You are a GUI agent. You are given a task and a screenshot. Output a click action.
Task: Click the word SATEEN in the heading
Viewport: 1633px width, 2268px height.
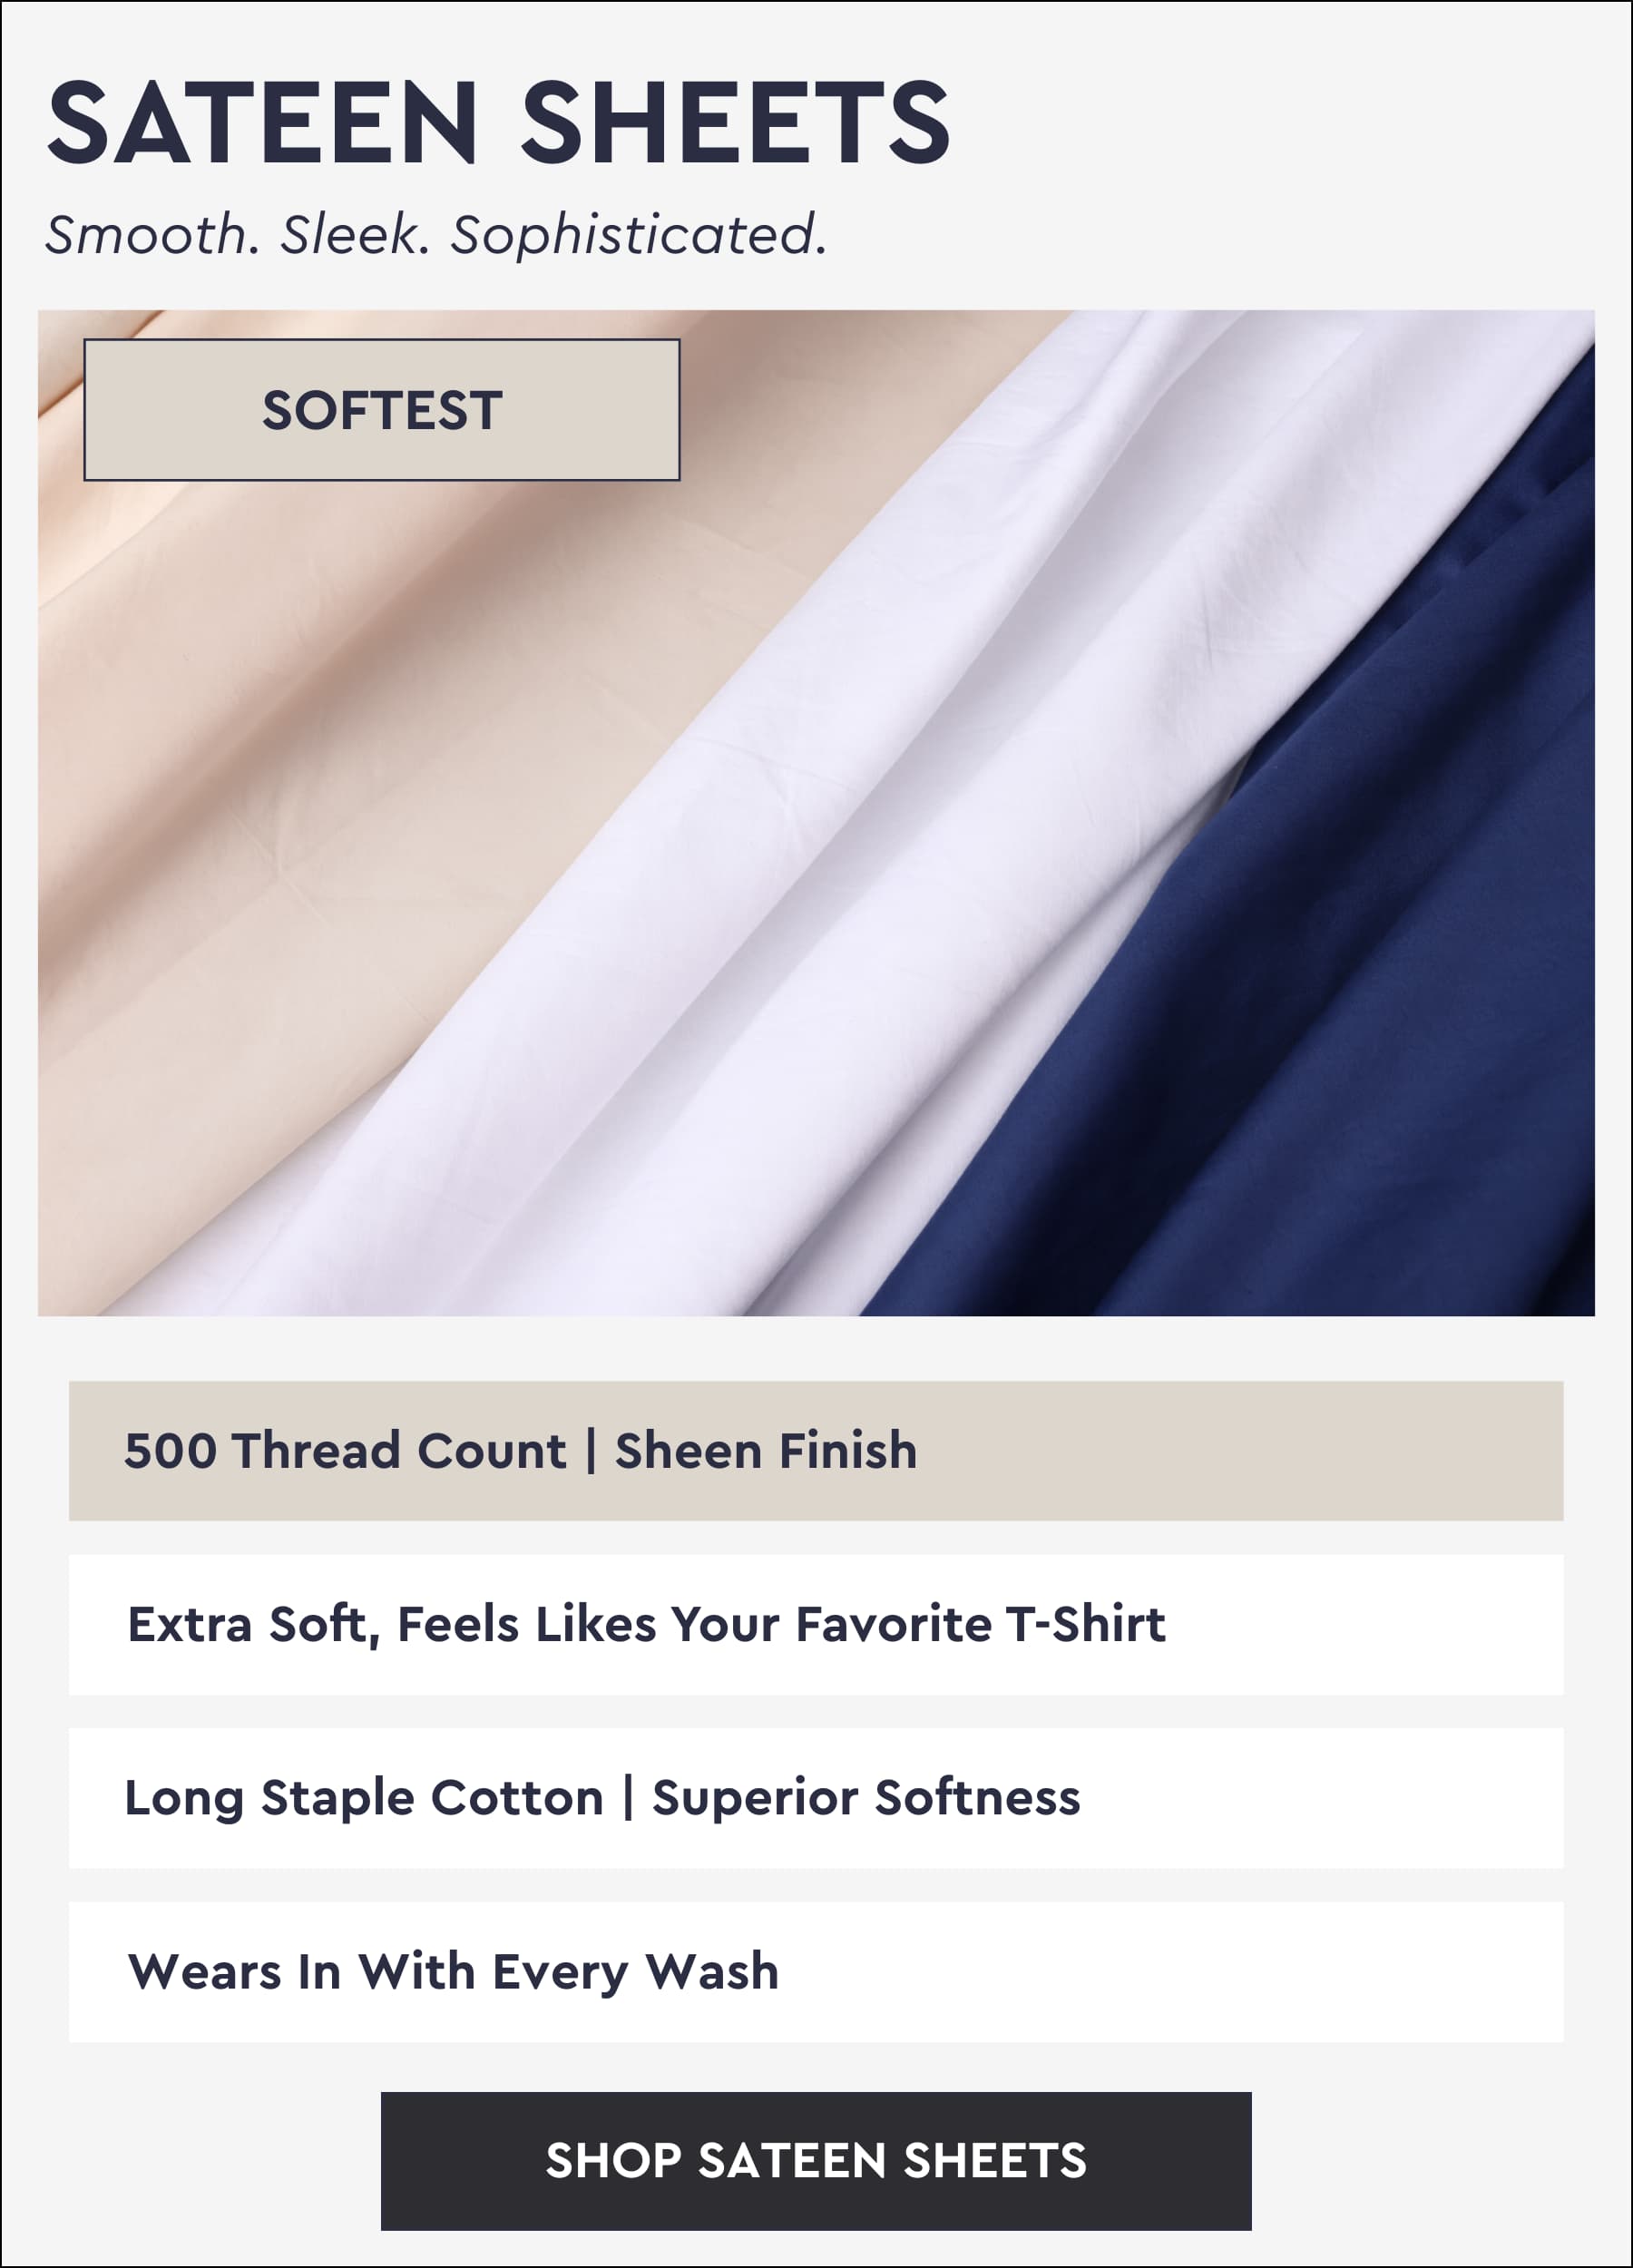tap(263, 123)
